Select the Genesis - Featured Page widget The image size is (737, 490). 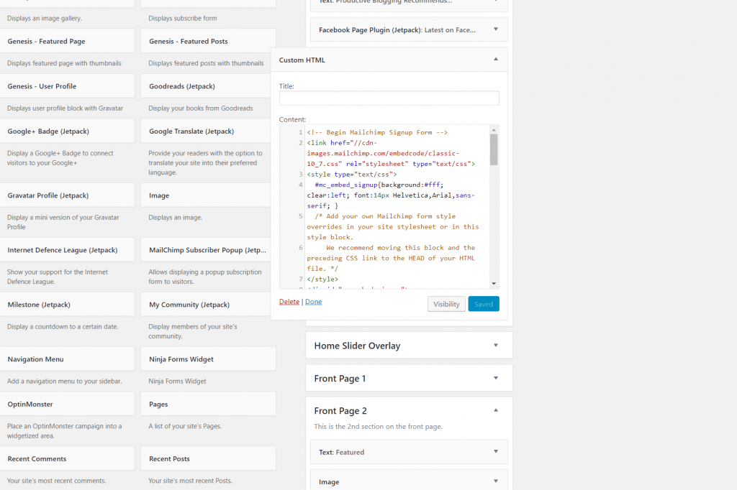click(x=67, y=41)
